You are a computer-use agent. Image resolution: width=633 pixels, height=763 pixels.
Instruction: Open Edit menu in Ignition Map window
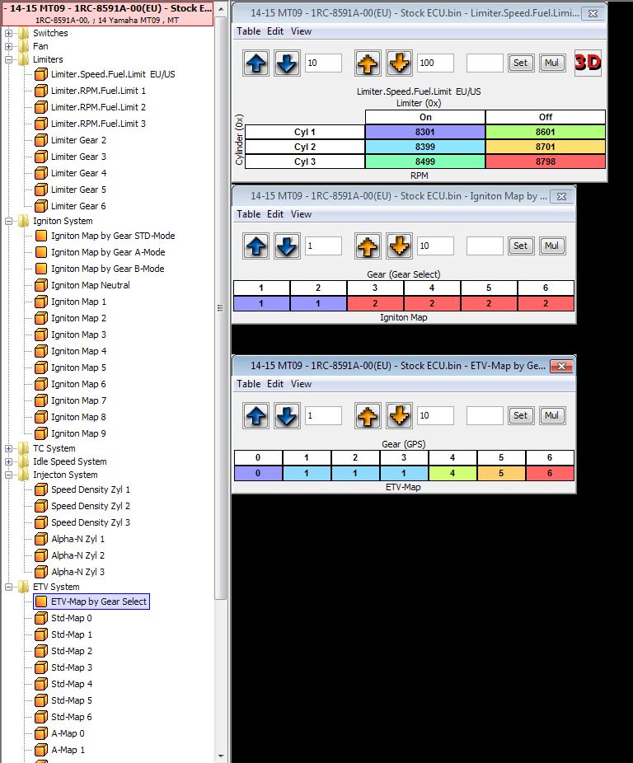tap(275, 214)
